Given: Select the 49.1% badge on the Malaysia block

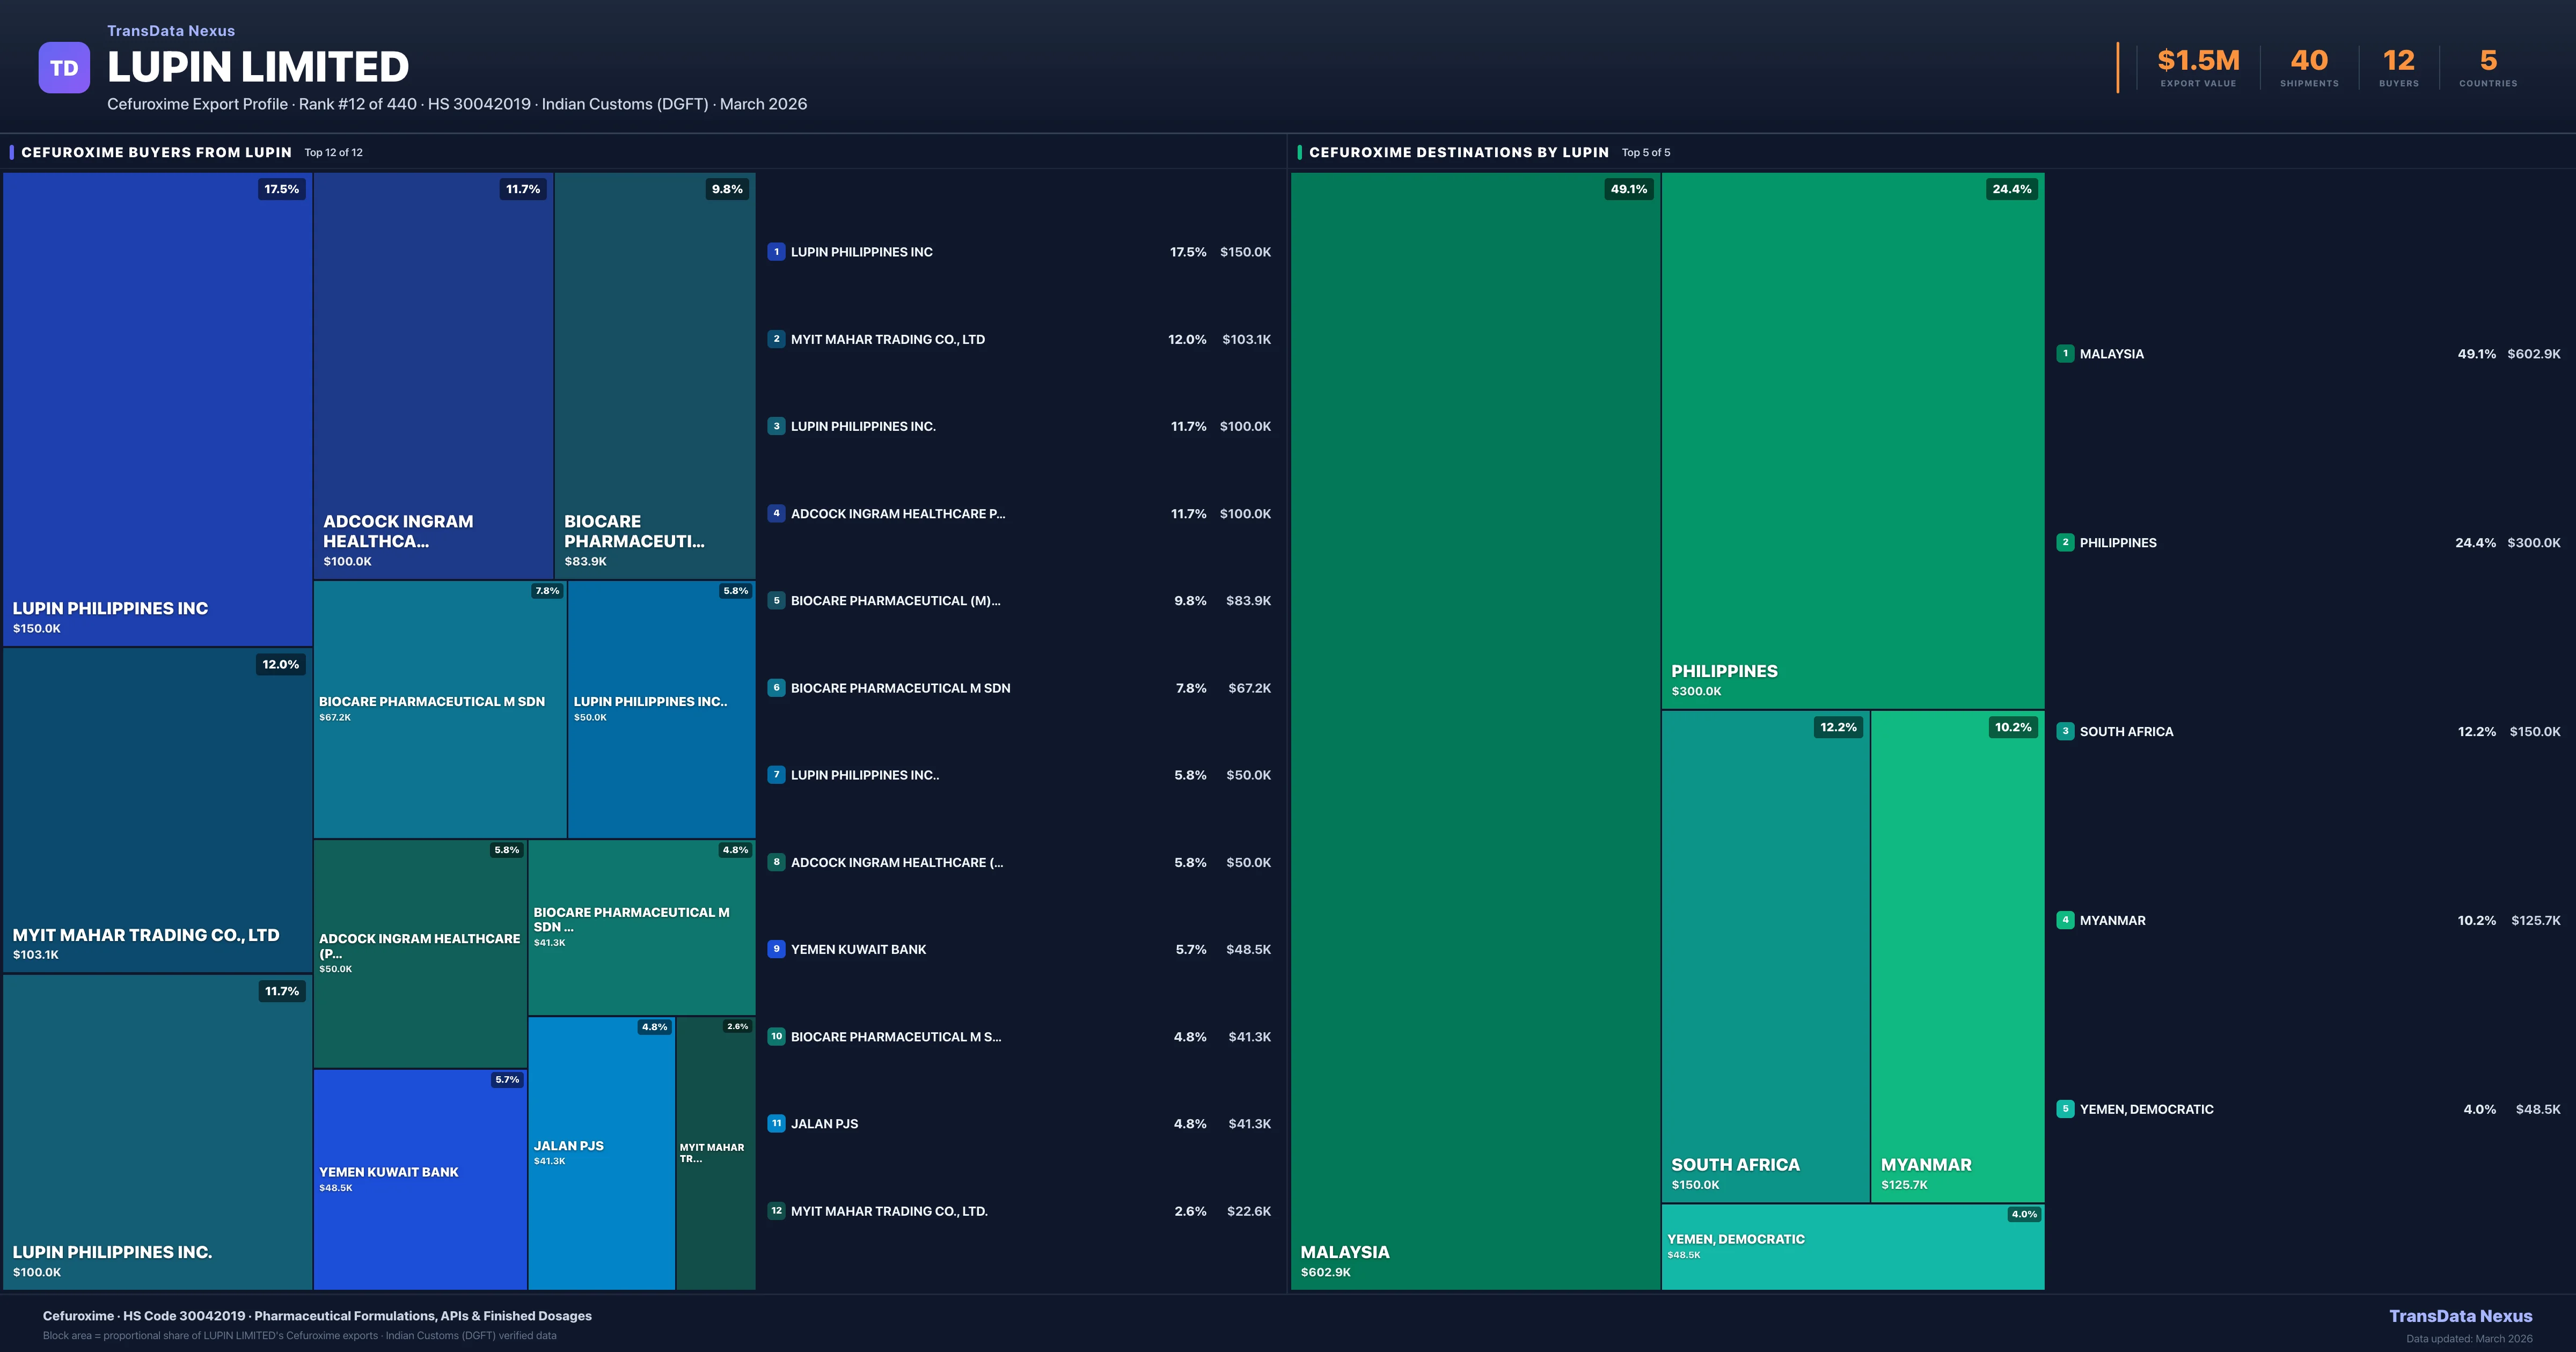Looking at the screenshot, I should pyautogui.click(x=1630, y=188).
